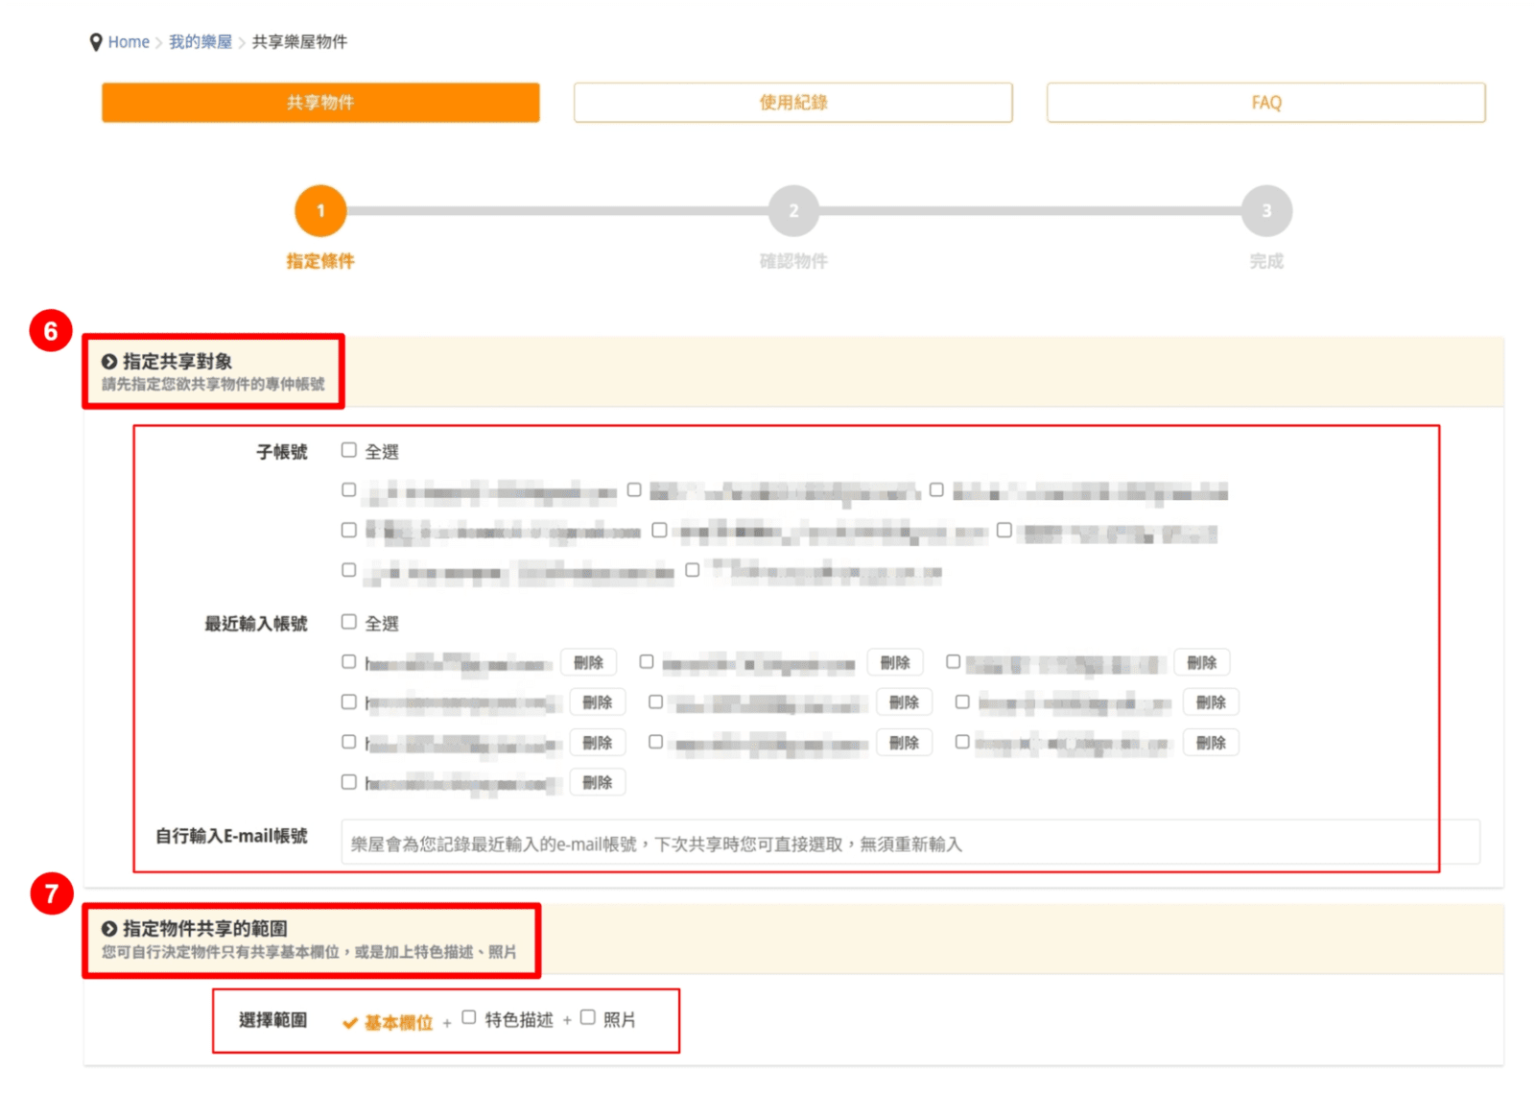Open the Home breadcrumb link
The height and width of the screenshot is (1094, 1535).
(x=129, y=42)
